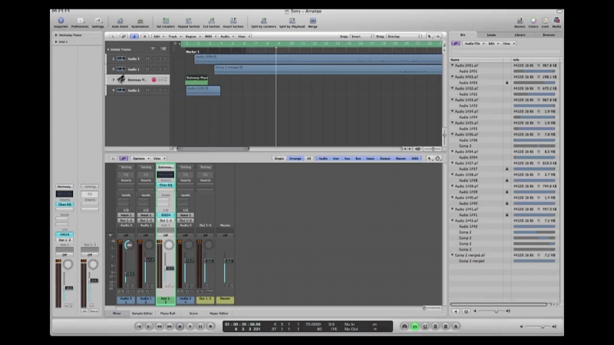Open the Loops tab in media area
The width and height of the screenshot is (614, 345).
[490, 35]
